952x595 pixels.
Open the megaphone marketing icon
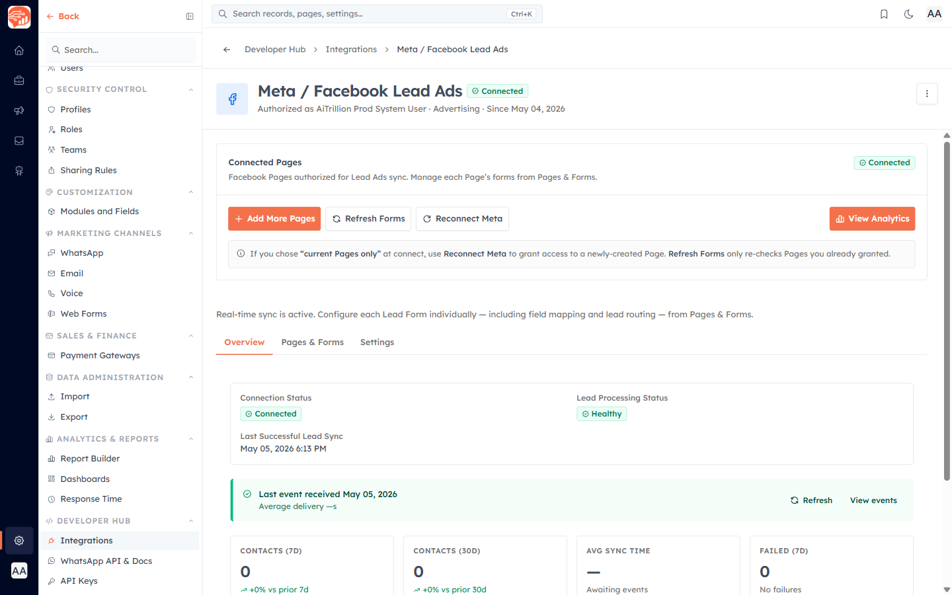coord(19,110)
